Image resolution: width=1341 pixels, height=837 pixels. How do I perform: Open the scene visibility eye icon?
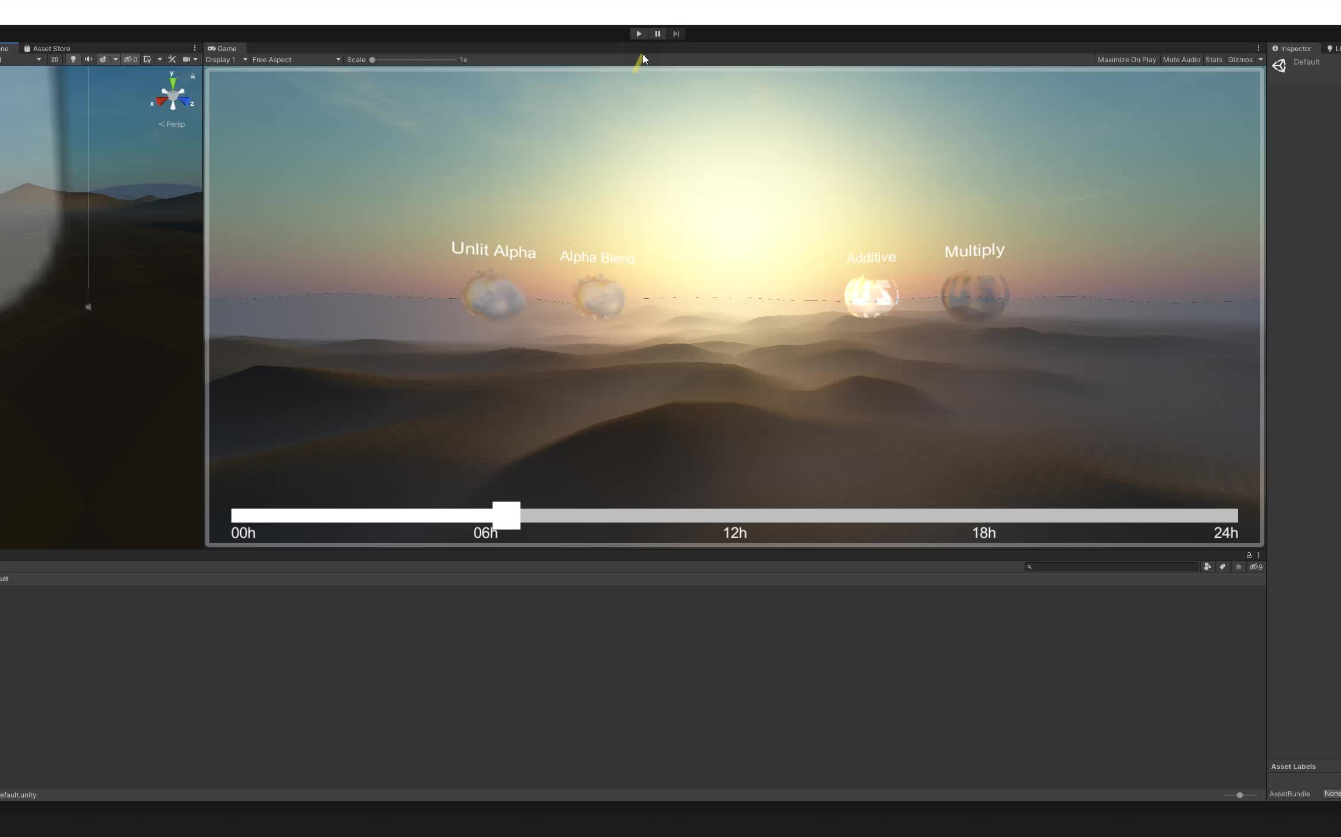130,59
